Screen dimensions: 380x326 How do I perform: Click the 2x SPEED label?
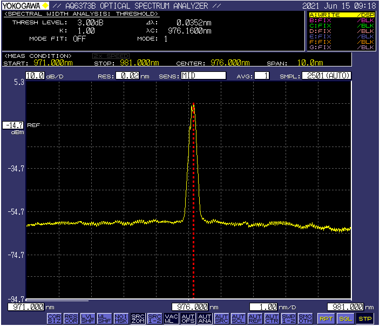(x=111, y=56)
